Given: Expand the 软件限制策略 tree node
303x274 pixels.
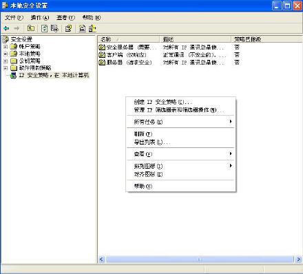Looking at the screenshot, I should pyautogui.click(x=6, y=68).
